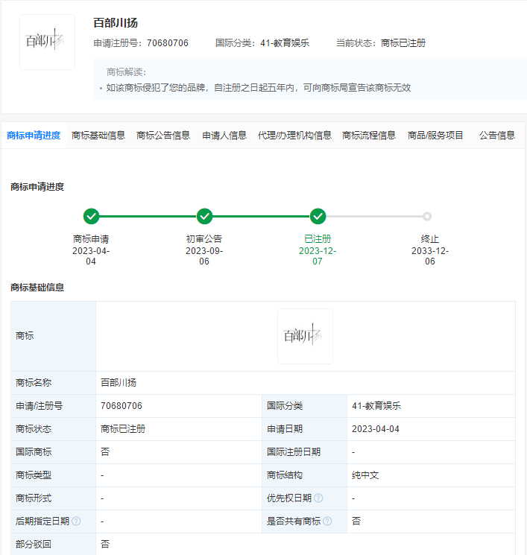Click the 百部川扬 page title
The image size is (527, 555).
[116, 23]
